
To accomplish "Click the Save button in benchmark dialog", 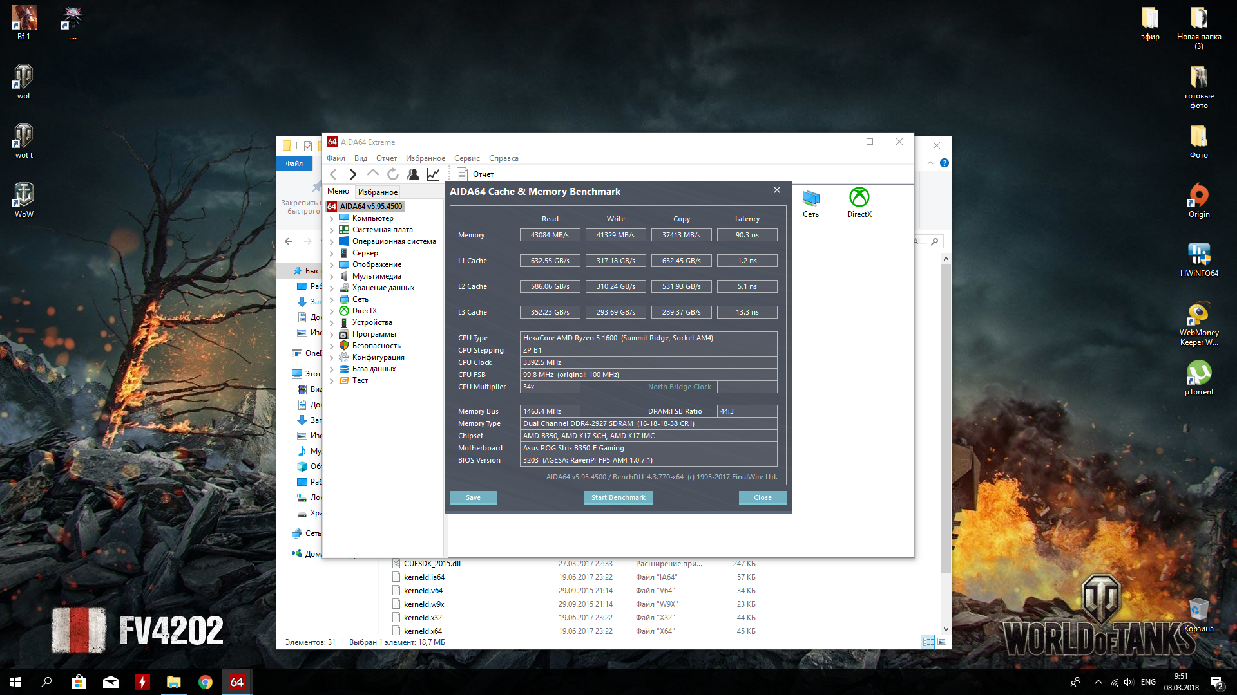I will pos(473,497).
